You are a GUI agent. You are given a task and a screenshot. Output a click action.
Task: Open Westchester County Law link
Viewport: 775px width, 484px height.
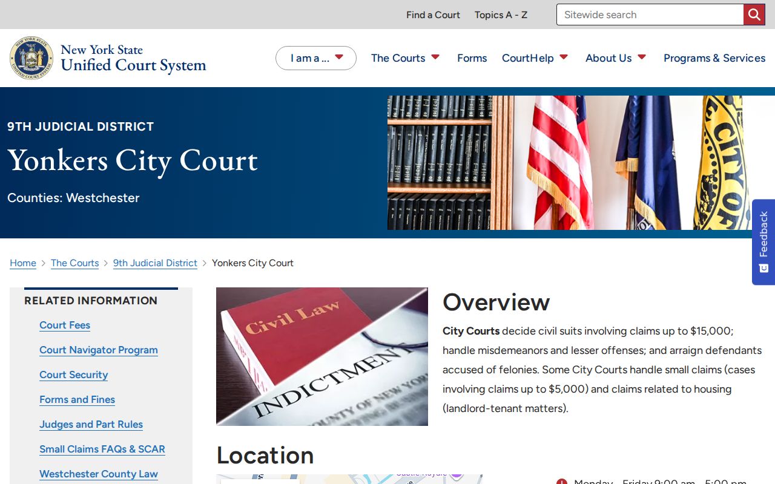(x=99, y=474)
